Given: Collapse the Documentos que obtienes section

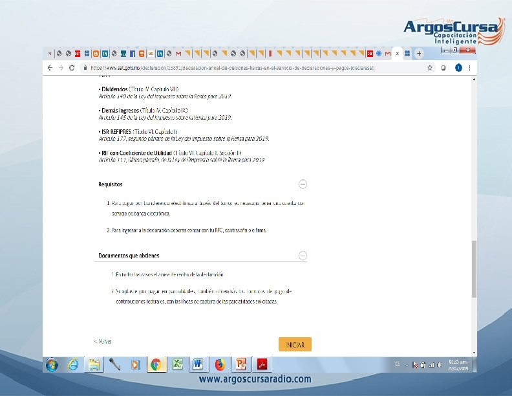Looking at the screenshot, I should click(303, 256).
